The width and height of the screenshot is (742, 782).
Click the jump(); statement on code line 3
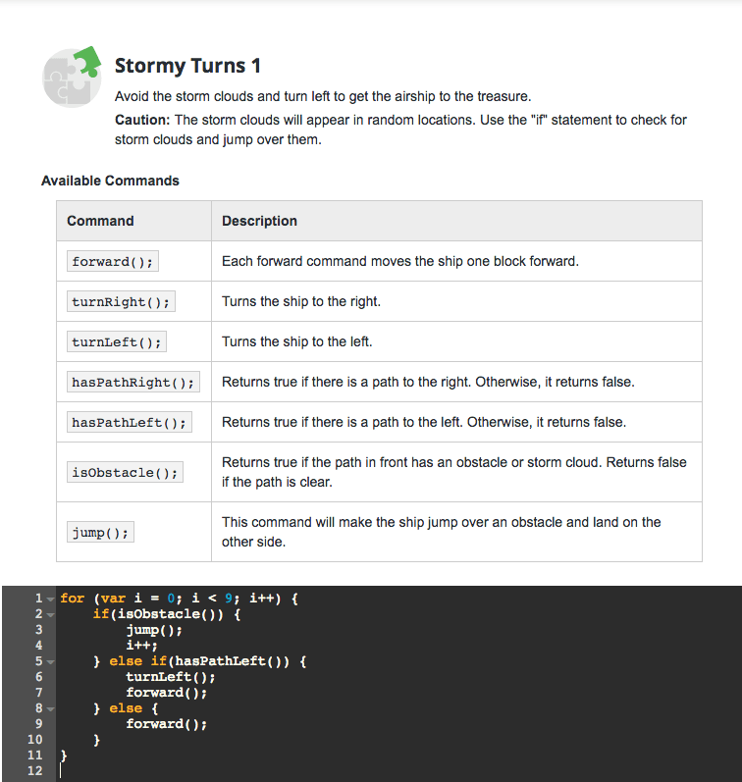[154, 630]
